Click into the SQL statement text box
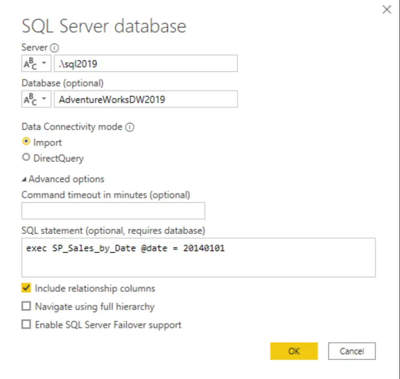Image resolution: width=400 pixels, height=379 pixels. [199, 258]
